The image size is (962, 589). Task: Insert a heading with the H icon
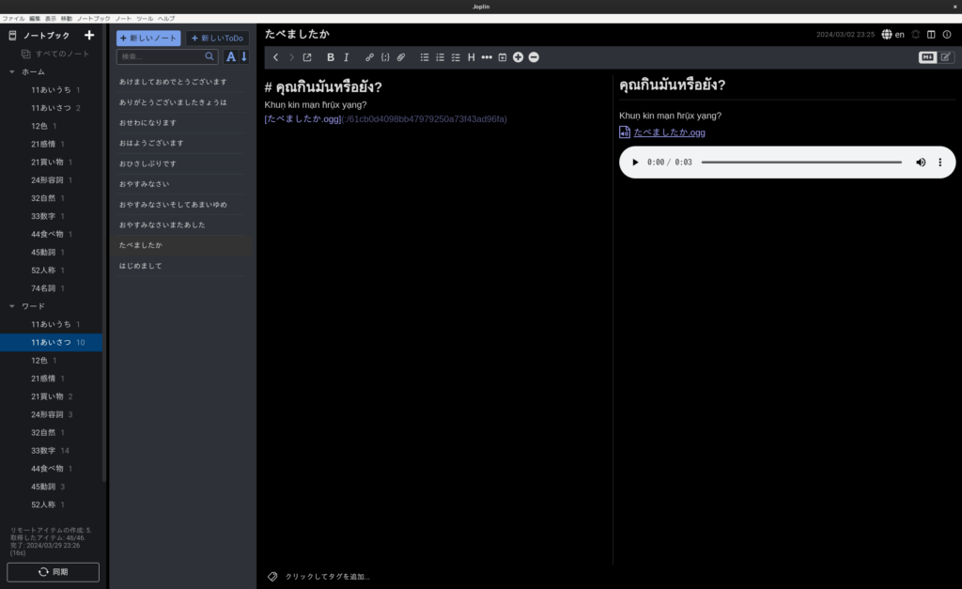click(x=472, y=57)
